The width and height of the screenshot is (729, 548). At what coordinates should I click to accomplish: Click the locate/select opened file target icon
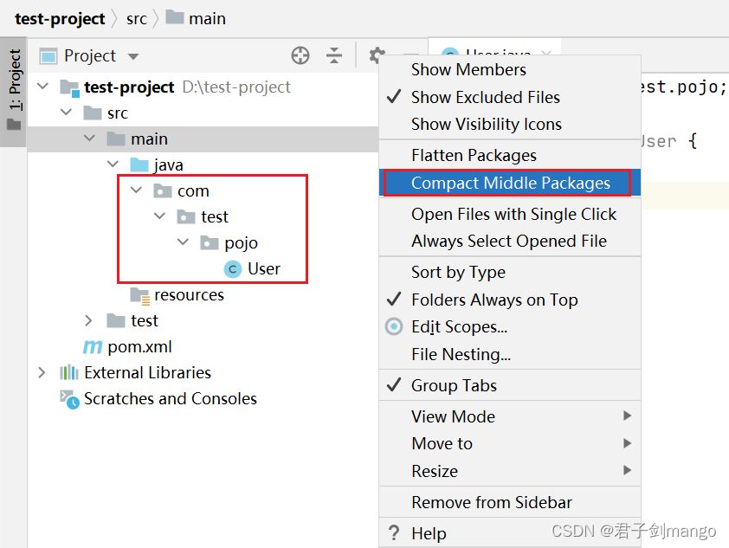tap(300, 55)
